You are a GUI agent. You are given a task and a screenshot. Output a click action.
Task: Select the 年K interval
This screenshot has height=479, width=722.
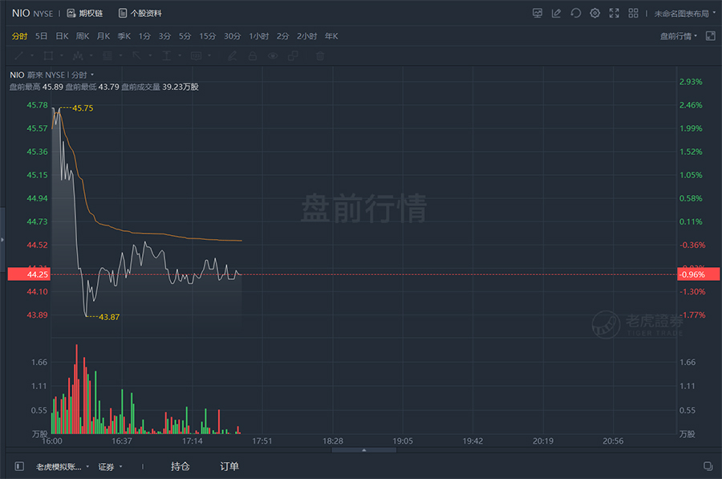(331, 36)
